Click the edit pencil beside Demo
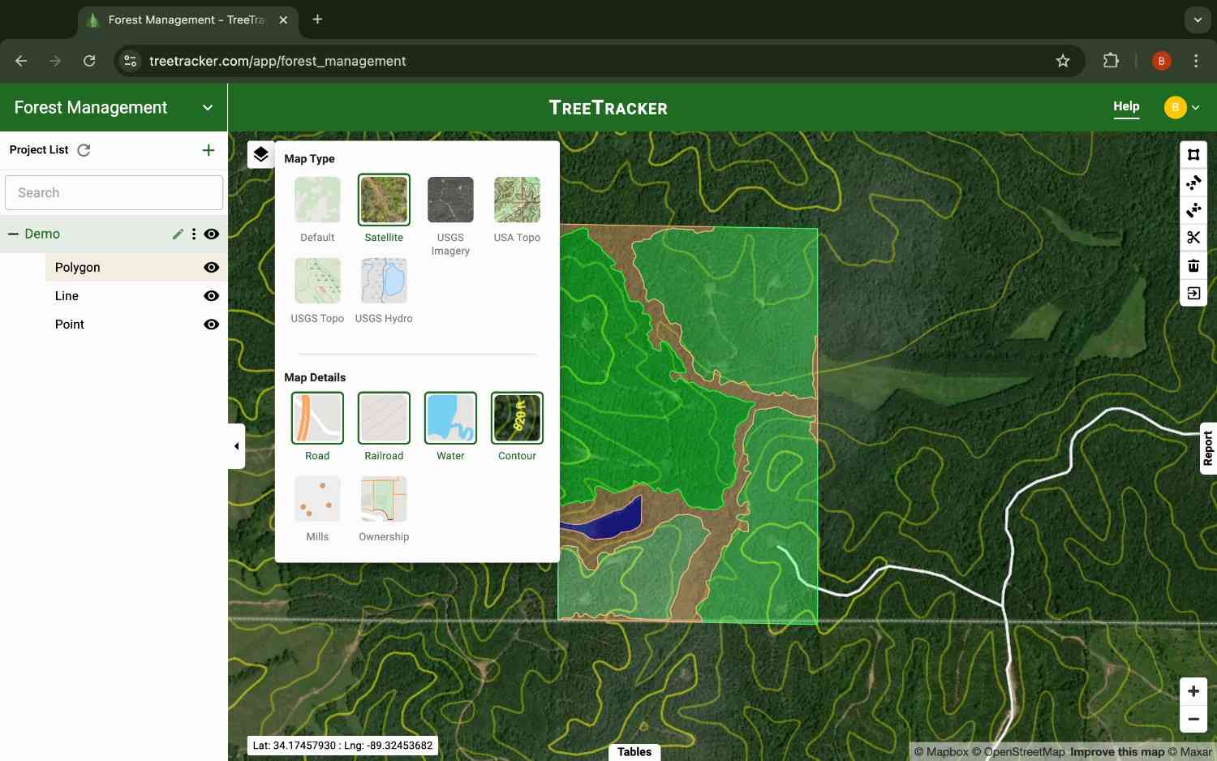 point(178,234)
